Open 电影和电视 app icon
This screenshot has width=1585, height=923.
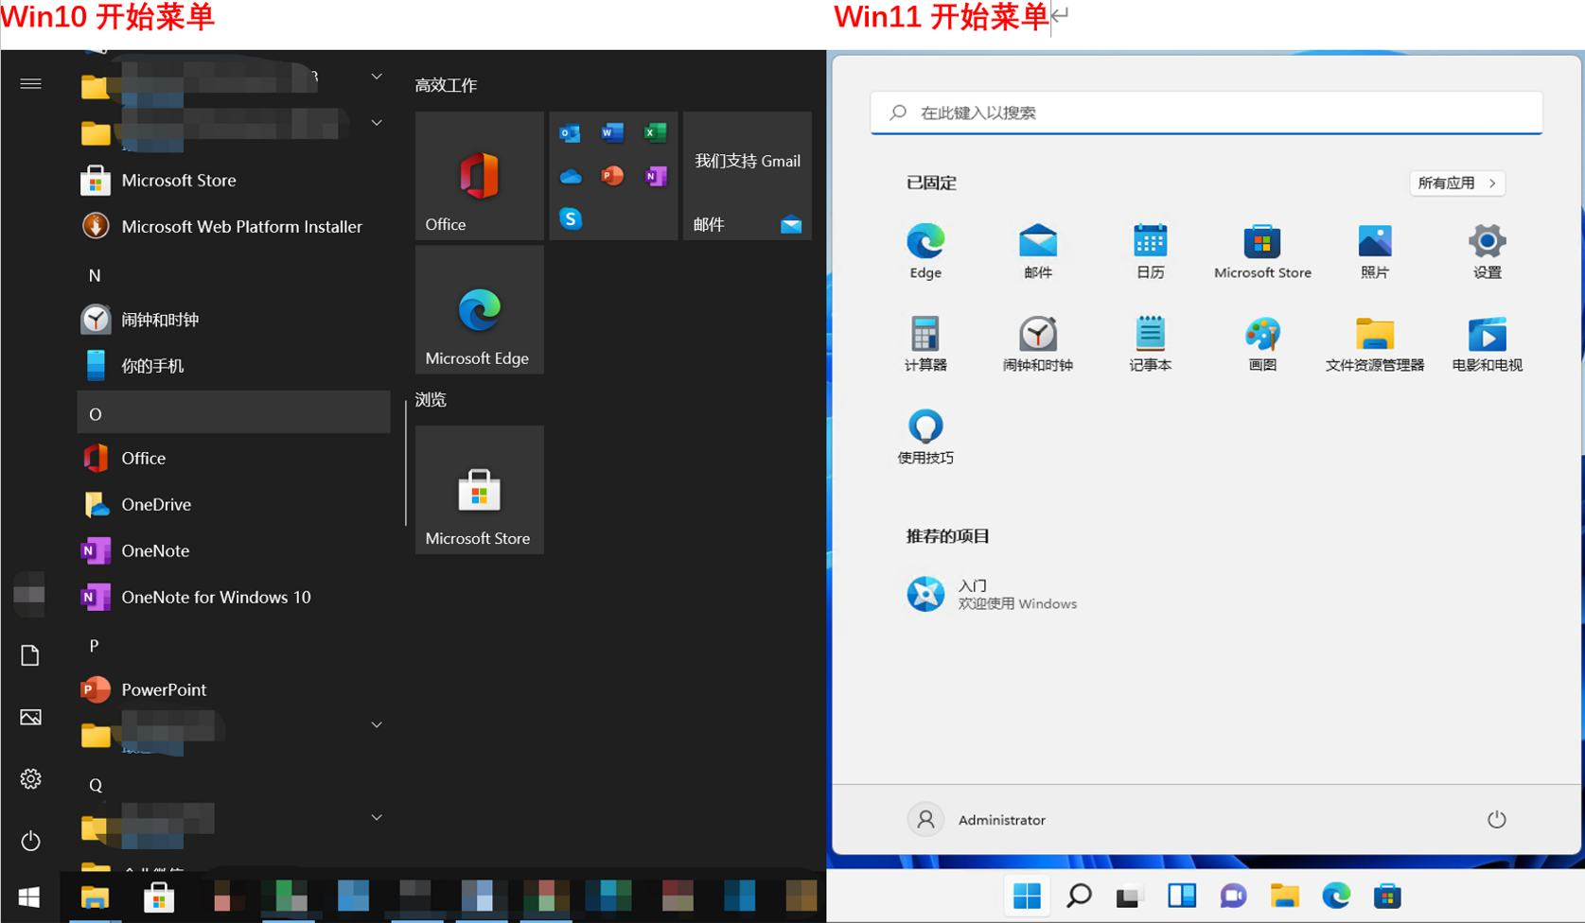1487,343
